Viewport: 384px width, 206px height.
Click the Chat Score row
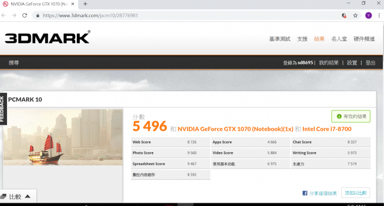tap(331, 142)
